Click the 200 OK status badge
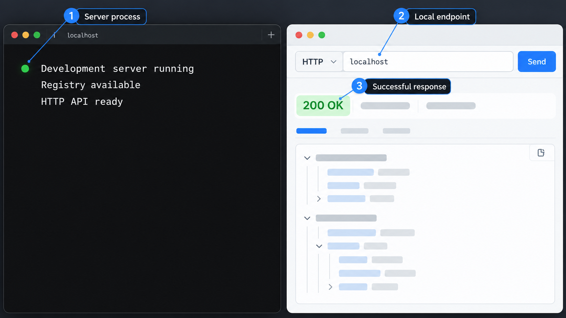 (x=323, y=105)
